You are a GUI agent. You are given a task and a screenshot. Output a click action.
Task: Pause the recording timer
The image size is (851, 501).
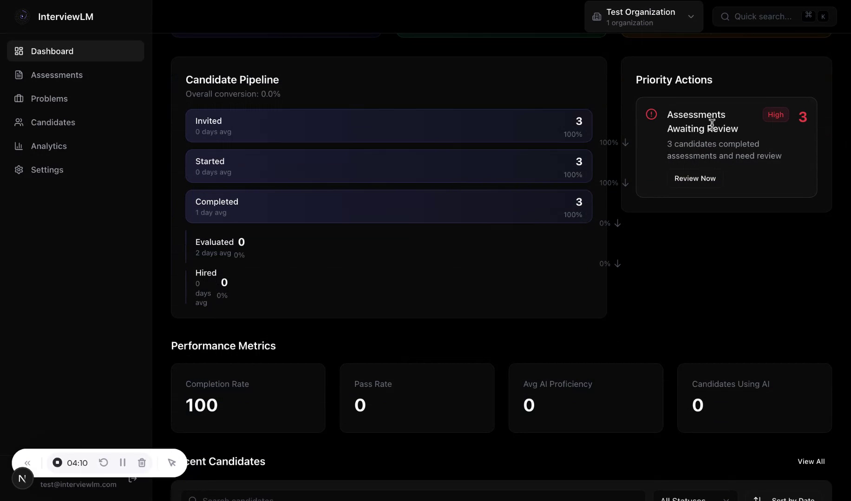[x=123, y=462]
